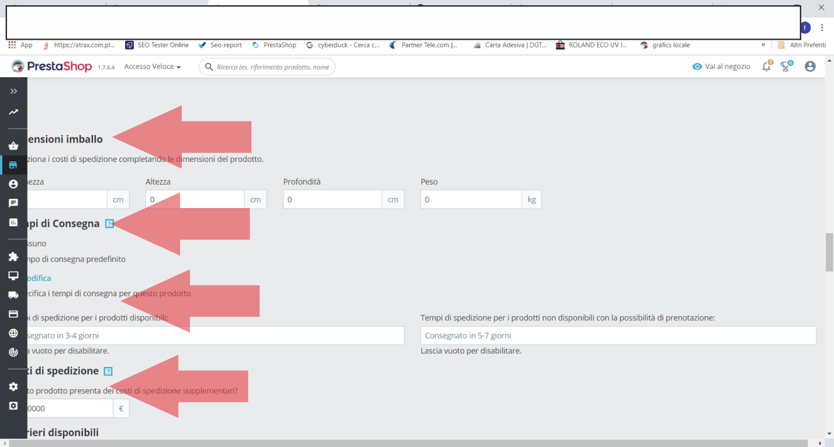Open the PrestaShop bookmark
Viewport: 834px width, 447px height.
[274, 45]
